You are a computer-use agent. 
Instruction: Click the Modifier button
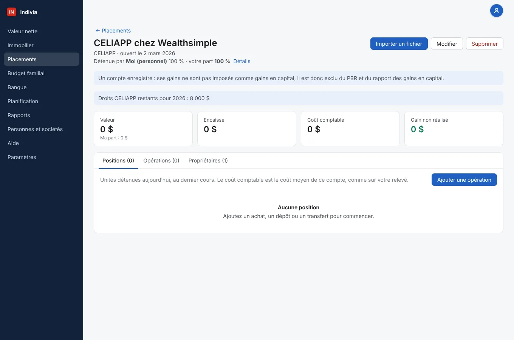tap(447, 44)
